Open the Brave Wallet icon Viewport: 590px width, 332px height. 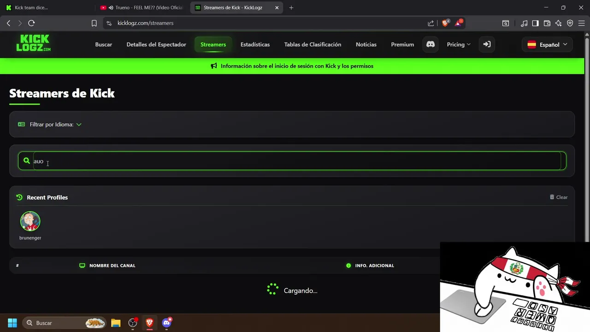click(x=547, y=23)
